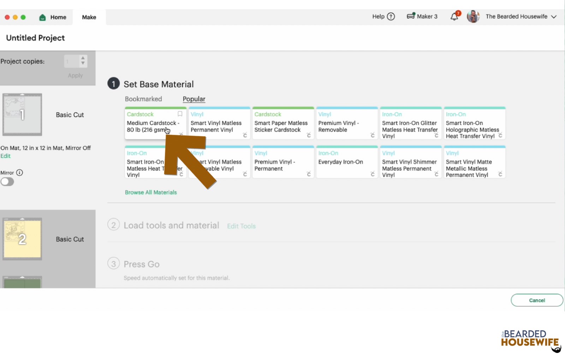Viewport: 565px width, 359px height.
Task: Click the Maker 3 machine icon
Action: 412,16
